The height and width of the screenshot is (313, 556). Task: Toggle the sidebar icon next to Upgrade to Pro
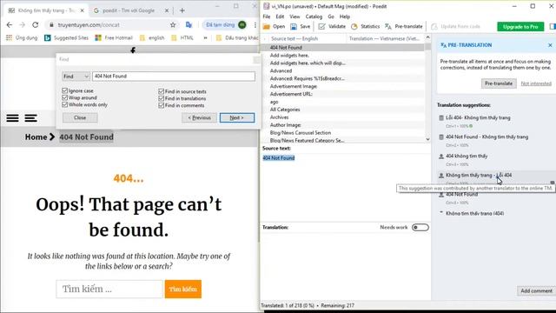553,27
